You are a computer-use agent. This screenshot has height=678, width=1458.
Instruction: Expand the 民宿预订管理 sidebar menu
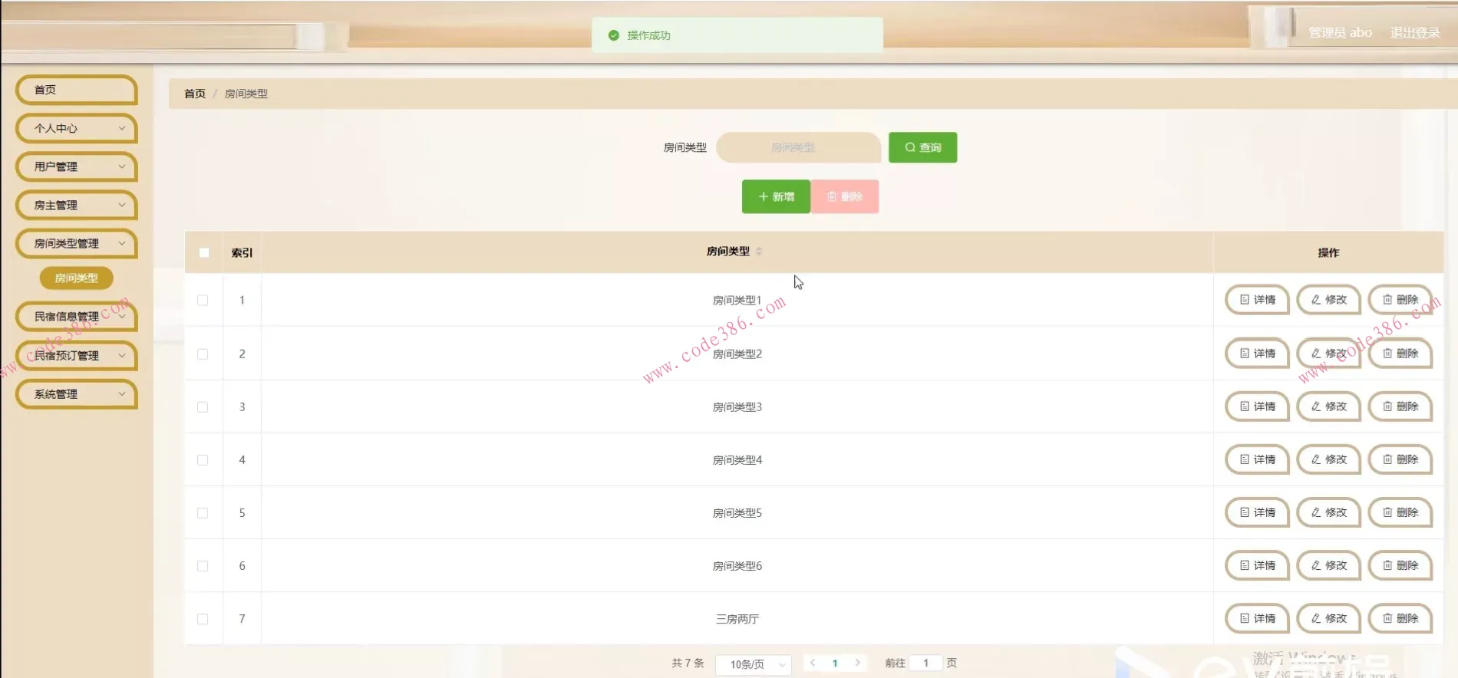76,355
